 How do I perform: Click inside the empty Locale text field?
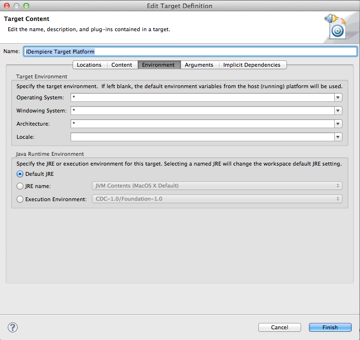202,137
